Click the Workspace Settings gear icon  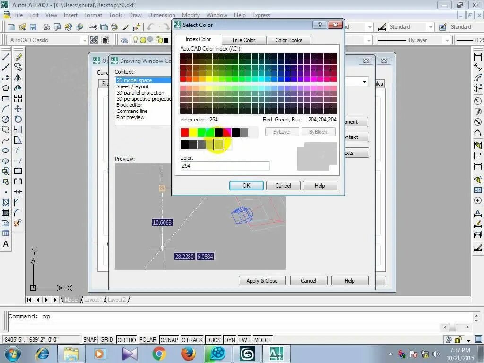[94, 40]
